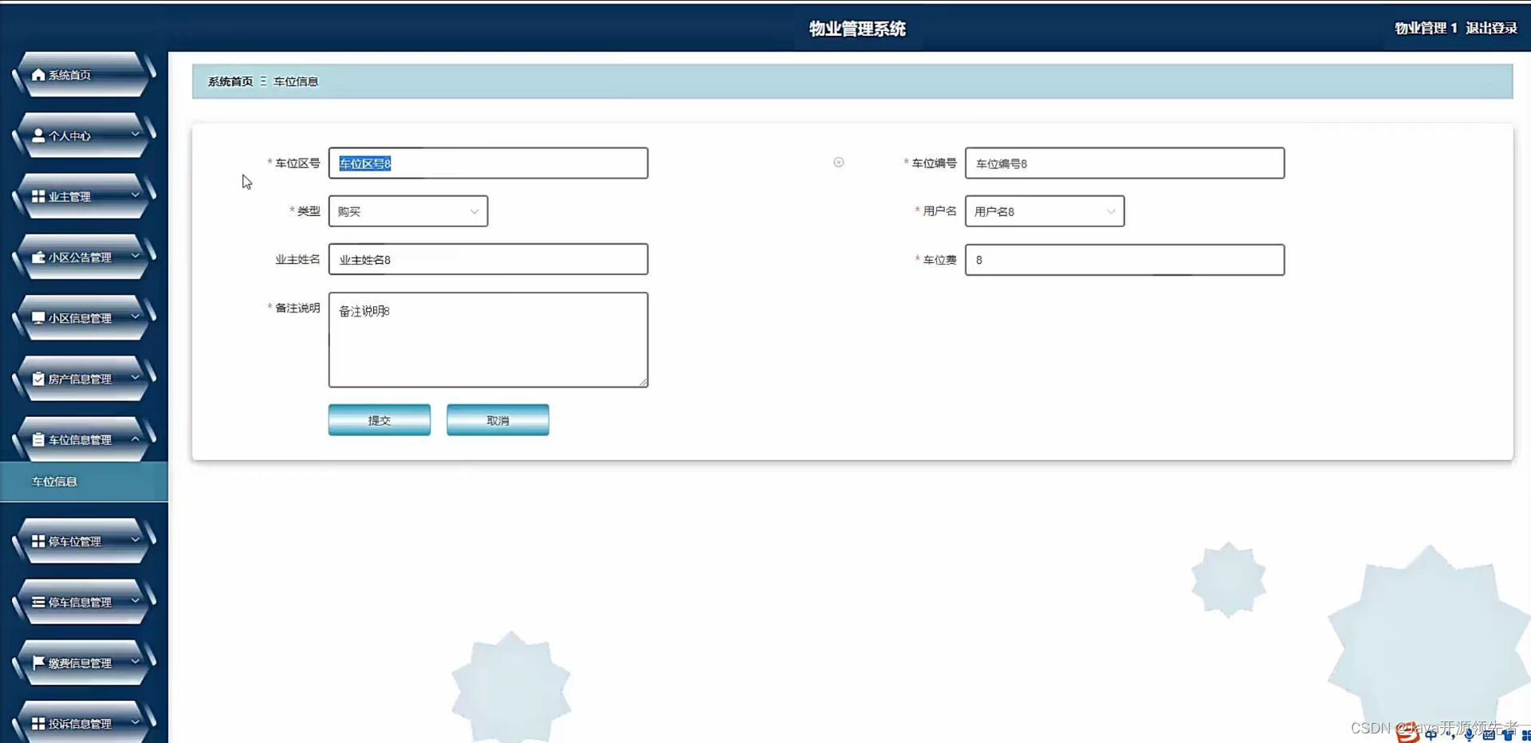Click 车位信息 in the breadcrumb
This screenshot has height=743, width=1531.
click(296, 81)
